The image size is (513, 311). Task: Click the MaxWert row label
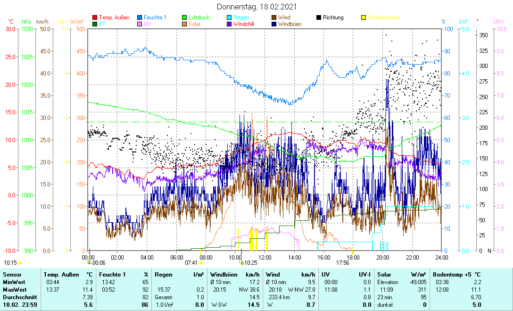(14, 289)
